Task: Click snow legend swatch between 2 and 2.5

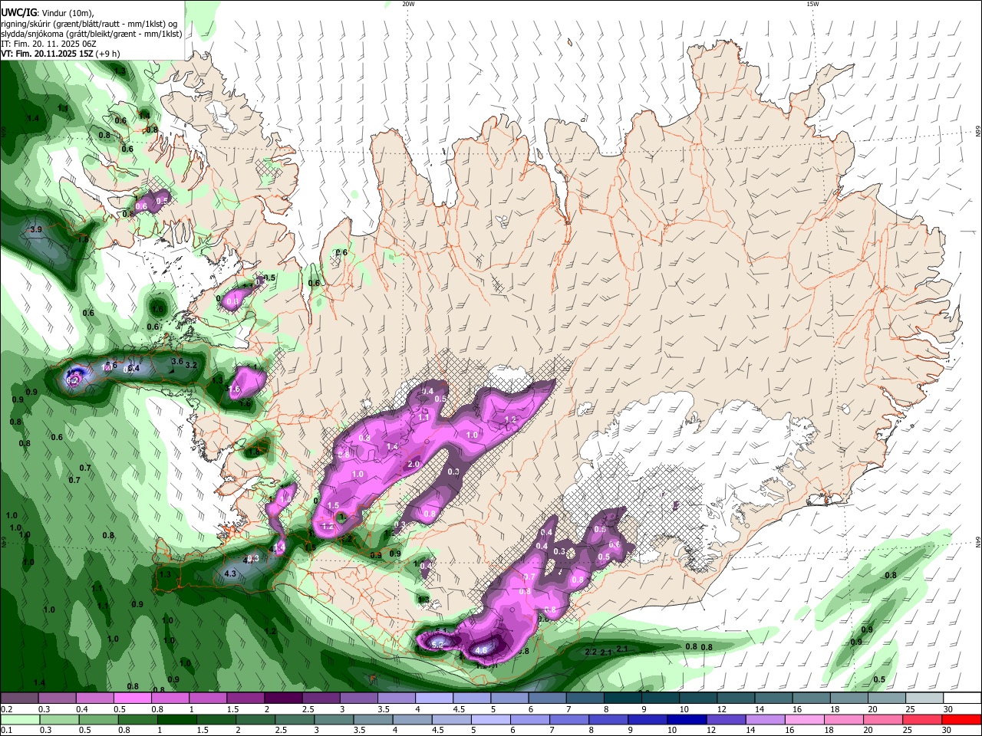Action: tap(282, 698)
